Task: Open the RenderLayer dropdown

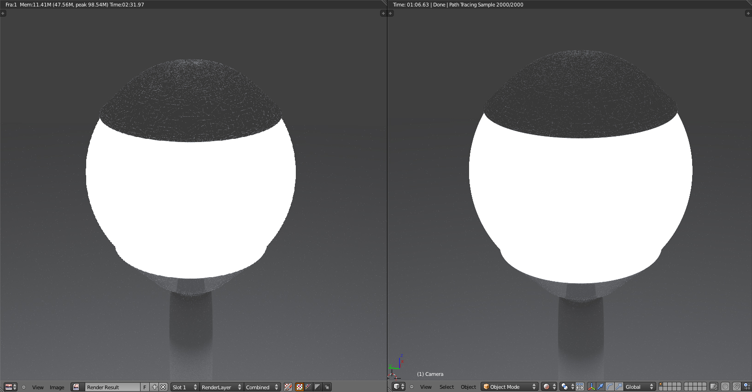Action: coord(221,387)
